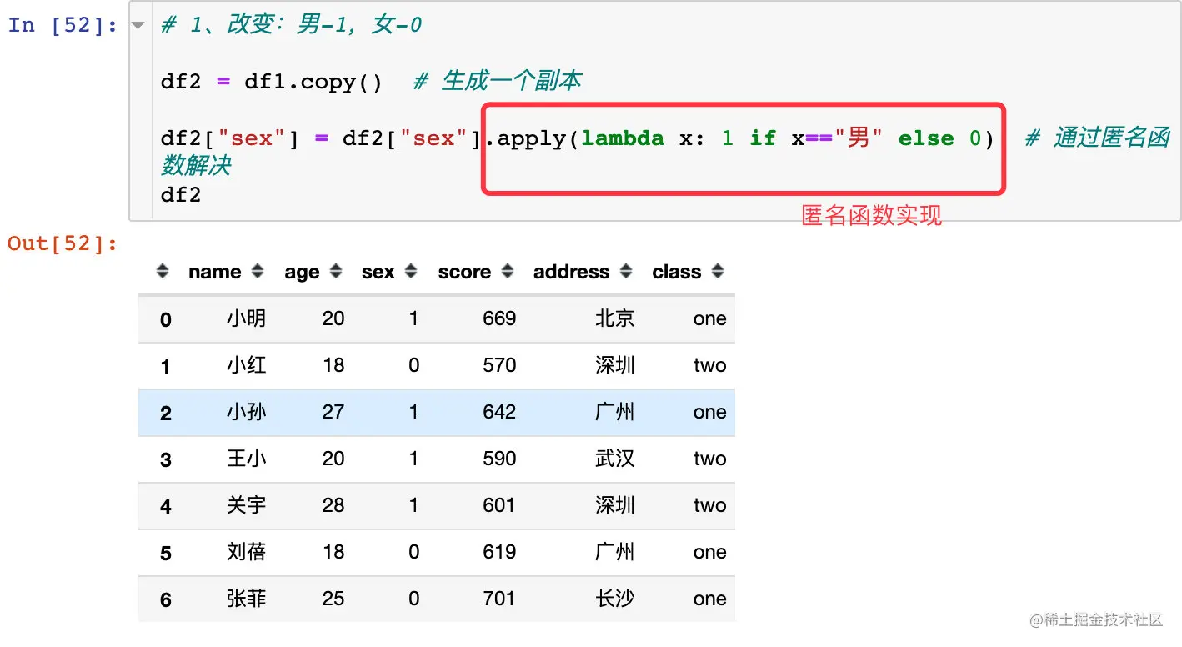This screenshot has width=1182, height=647.
Task: Place cursor in the code cell editor on df1.copy()
Action: pyautogui.click(x=313, y=82)
